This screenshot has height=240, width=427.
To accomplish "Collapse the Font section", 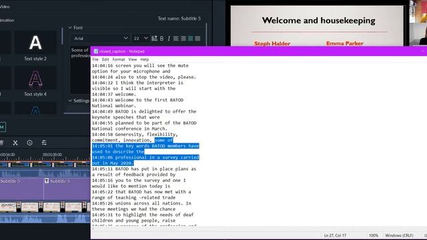I will 70,28.
